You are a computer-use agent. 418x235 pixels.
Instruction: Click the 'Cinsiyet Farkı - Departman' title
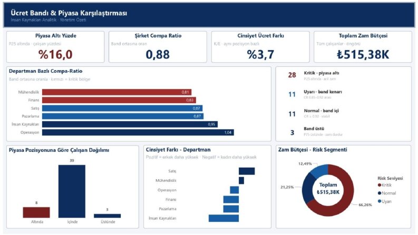[x=178, y=150]
